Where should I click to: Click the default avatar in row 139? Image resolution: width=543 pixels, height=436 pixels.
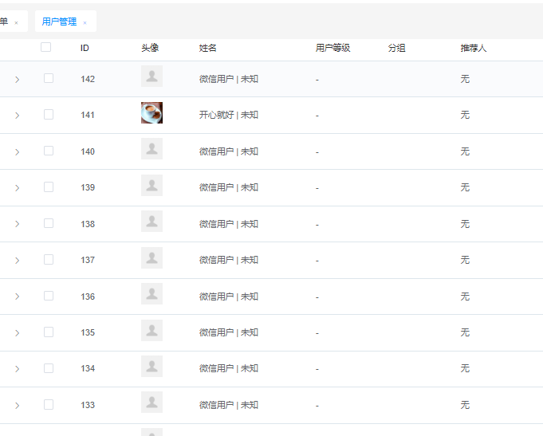pos(151,186)
